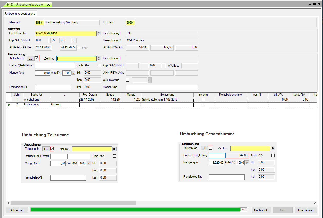Click the EB button next to Teilumbuch.

[x=30, y=58]
